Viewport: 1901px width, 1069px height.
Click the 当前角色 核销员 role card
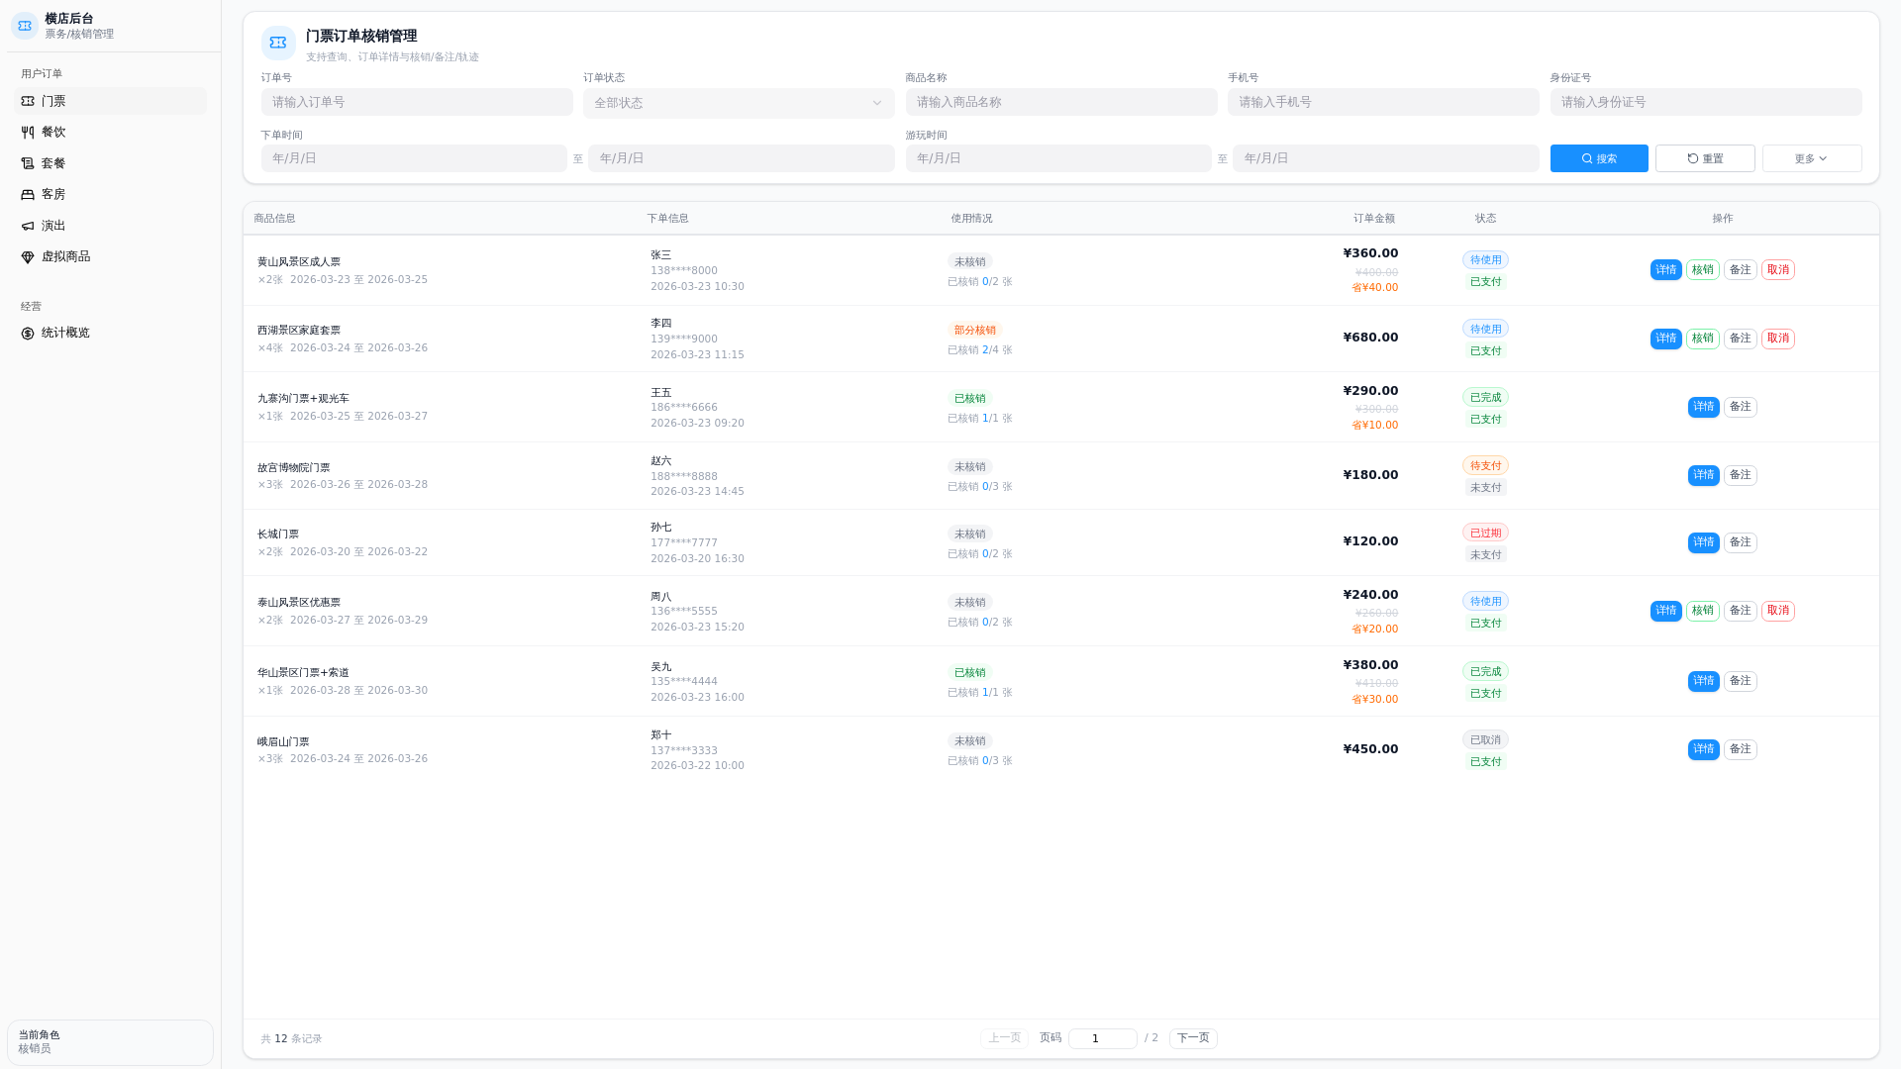(x=110, y=1042)
